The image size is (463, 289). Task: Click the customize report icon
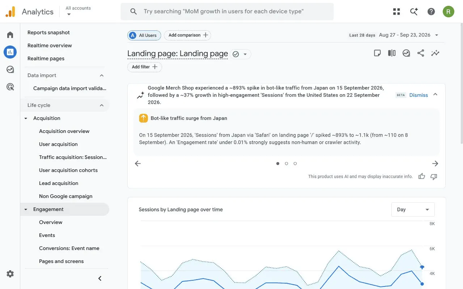coord(406,53)
